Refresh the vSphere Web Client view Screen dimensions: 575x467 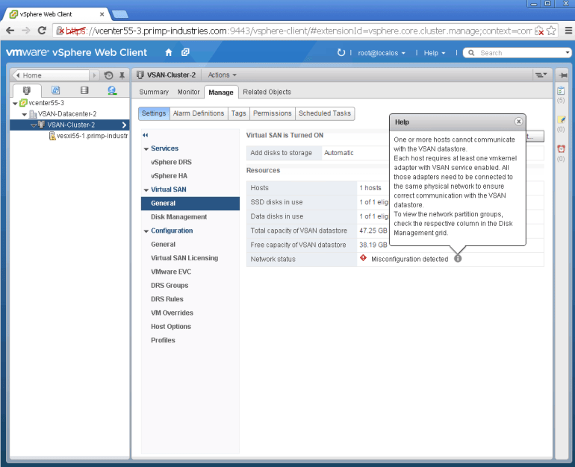tap(341, 53)
